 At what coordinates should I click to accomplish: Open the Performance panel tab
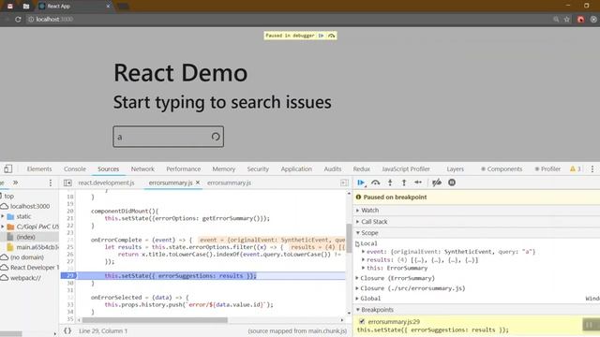click(x=184, y=168)
